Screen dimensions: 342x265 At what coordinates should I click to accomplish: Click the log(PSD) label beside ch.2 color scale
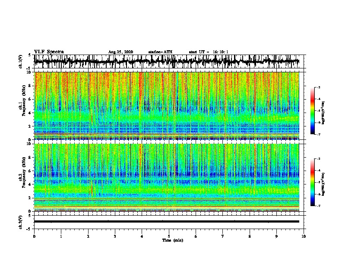pyautogui.click(x=323, y=184)
